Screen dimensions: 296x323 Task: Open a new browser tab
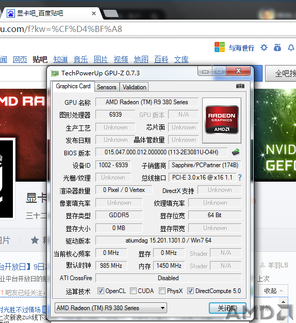coord(110,13)
